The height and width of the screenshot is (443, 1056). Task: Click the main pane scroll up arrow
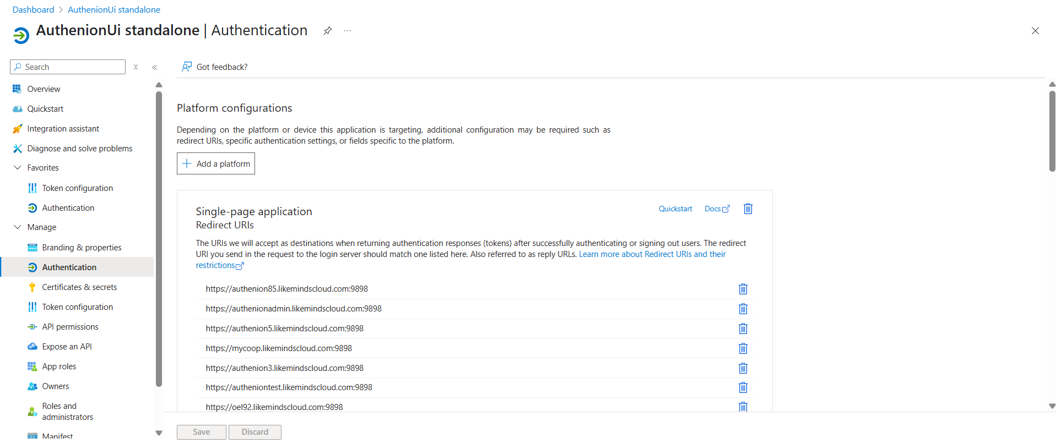tap(1052, 85)
